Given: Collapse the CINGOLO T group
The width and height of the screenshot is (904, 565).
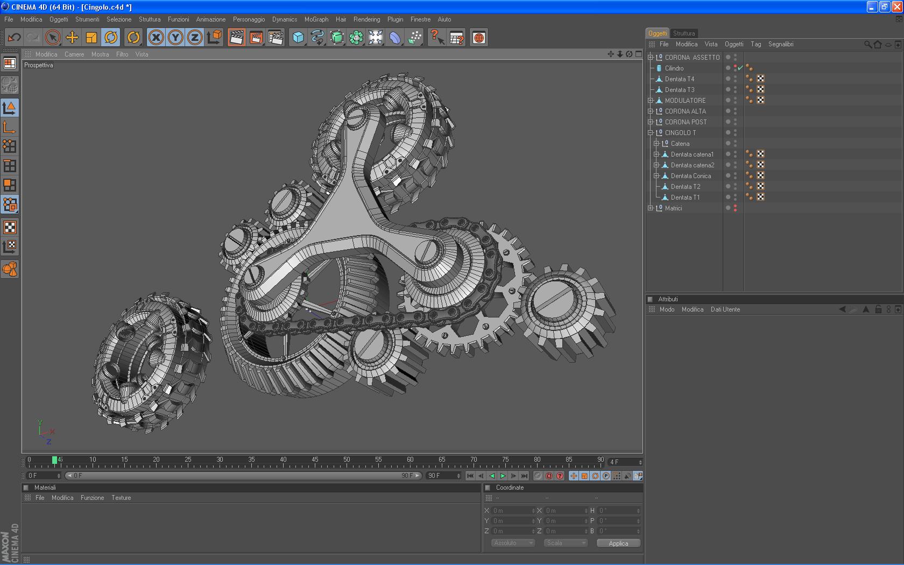Looking at the screenshot, I should click(x=651, y=133).
